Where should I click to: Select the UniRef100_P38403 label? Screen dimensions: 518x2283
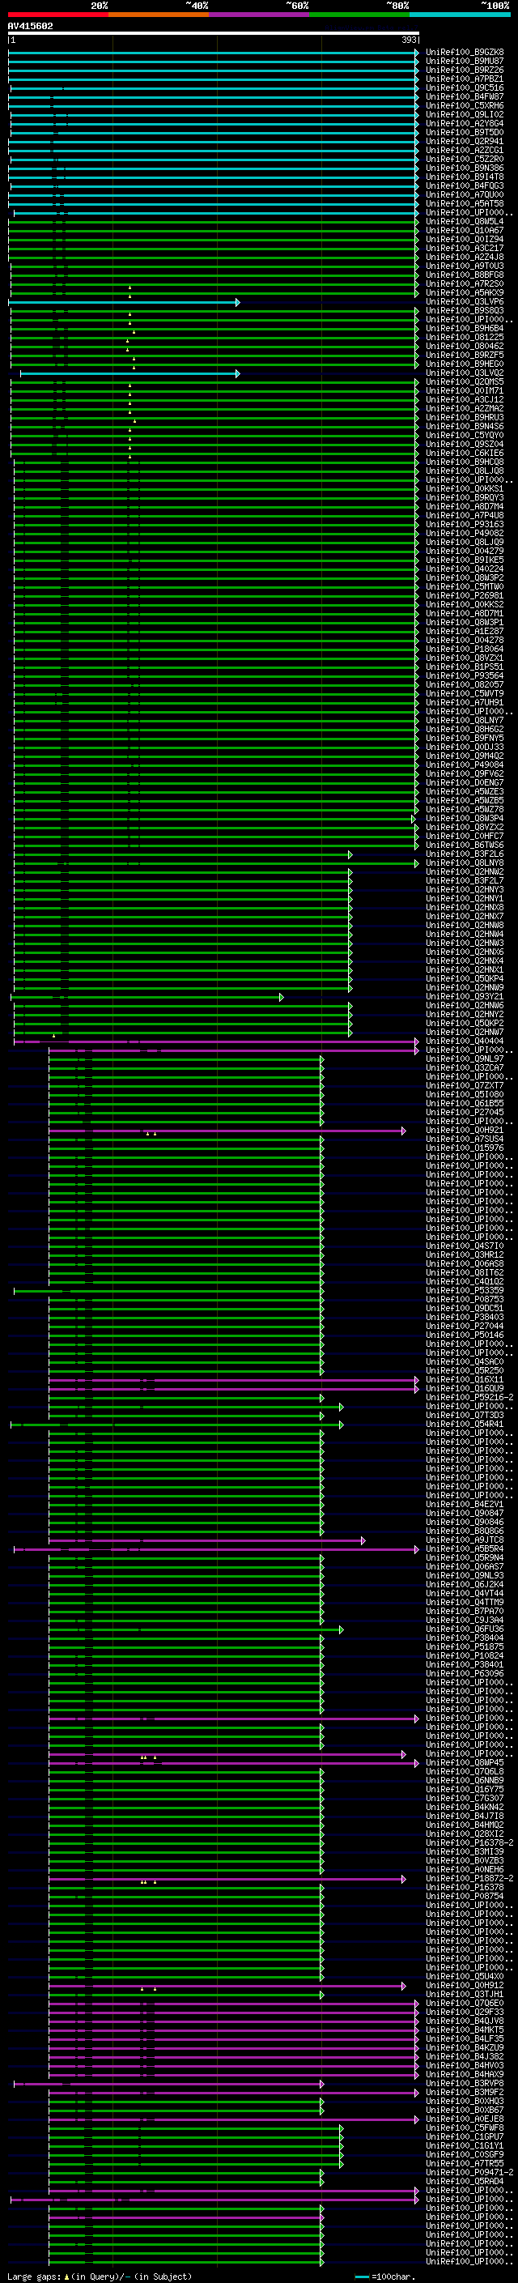coord(465,1318)
